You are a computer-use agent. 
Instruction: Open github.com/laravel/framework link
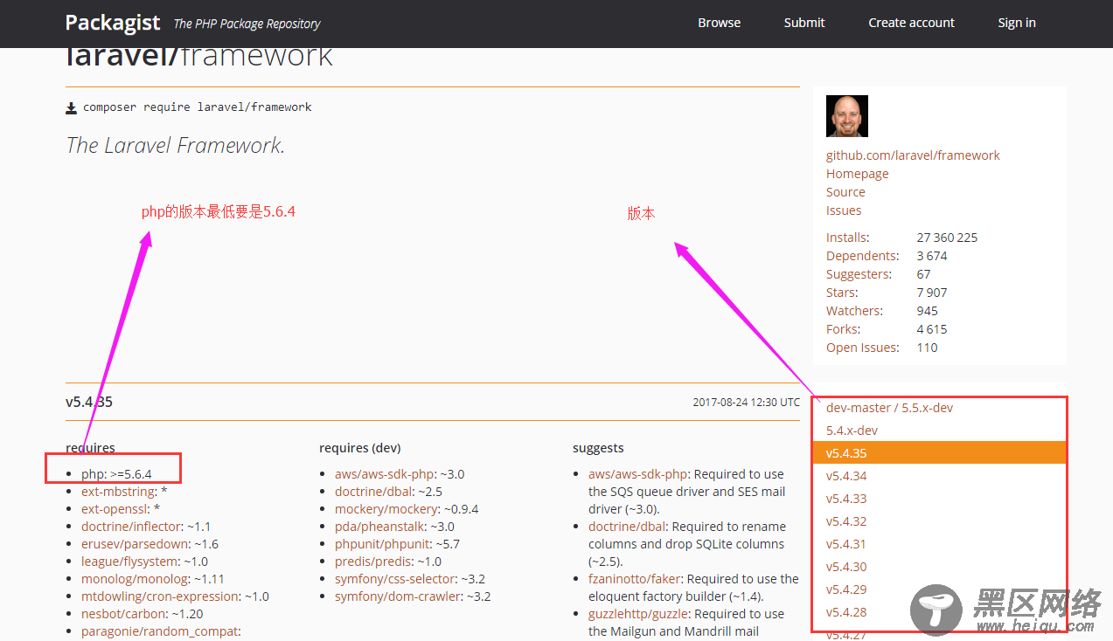(x=913, y=155)
